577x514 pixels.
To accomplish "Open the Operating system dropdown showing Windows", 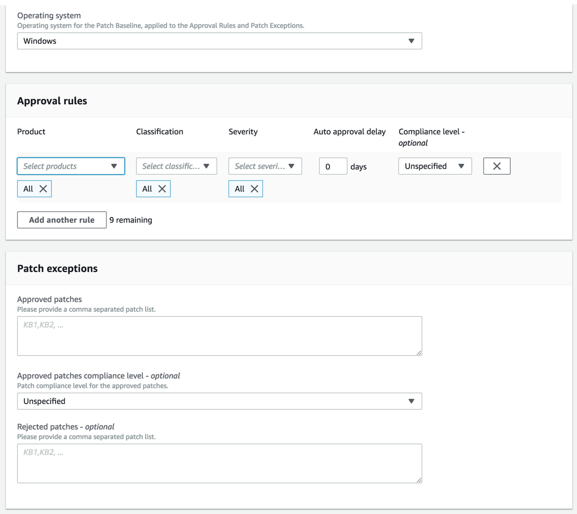I will point(219,41).
